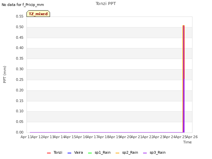Click the Apr 21 x-axis tick label
Viewport: 212px width, 159px height.
[x=136, y=137]
